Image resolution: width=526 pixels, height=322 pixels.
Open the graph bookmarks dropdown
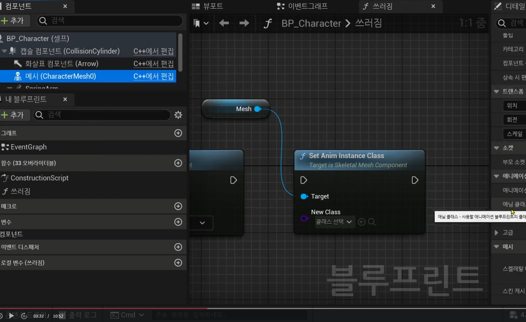pyautogui.click(x=201, y=23)
